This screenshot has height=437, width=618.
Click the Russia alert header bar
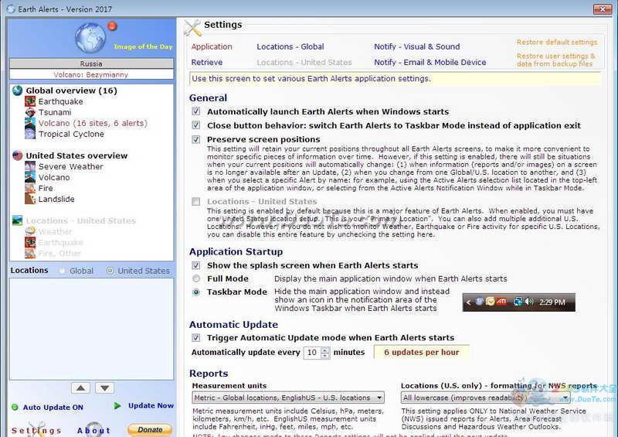[x=91, y=63]
